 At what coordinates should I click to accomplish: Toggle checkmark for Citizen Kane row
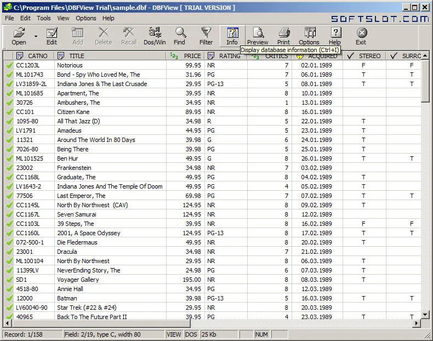[x=9, y=112]
